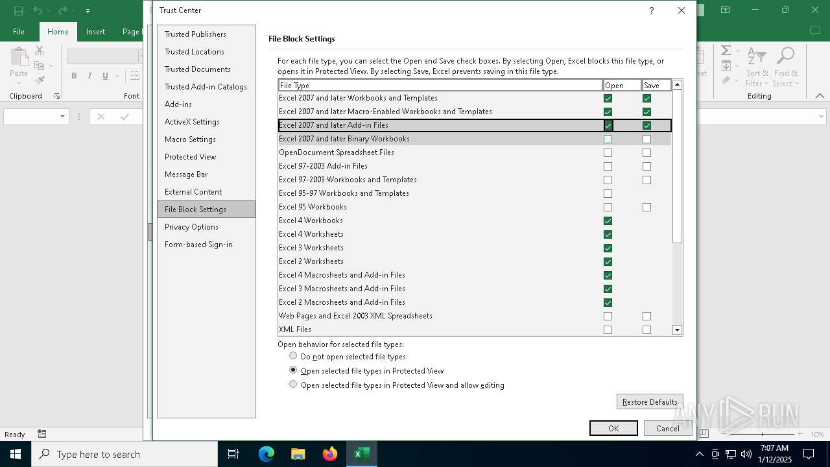Expand the formula bar chevron
The height and width of the screenshot is (467, 830).
[822, 117]
